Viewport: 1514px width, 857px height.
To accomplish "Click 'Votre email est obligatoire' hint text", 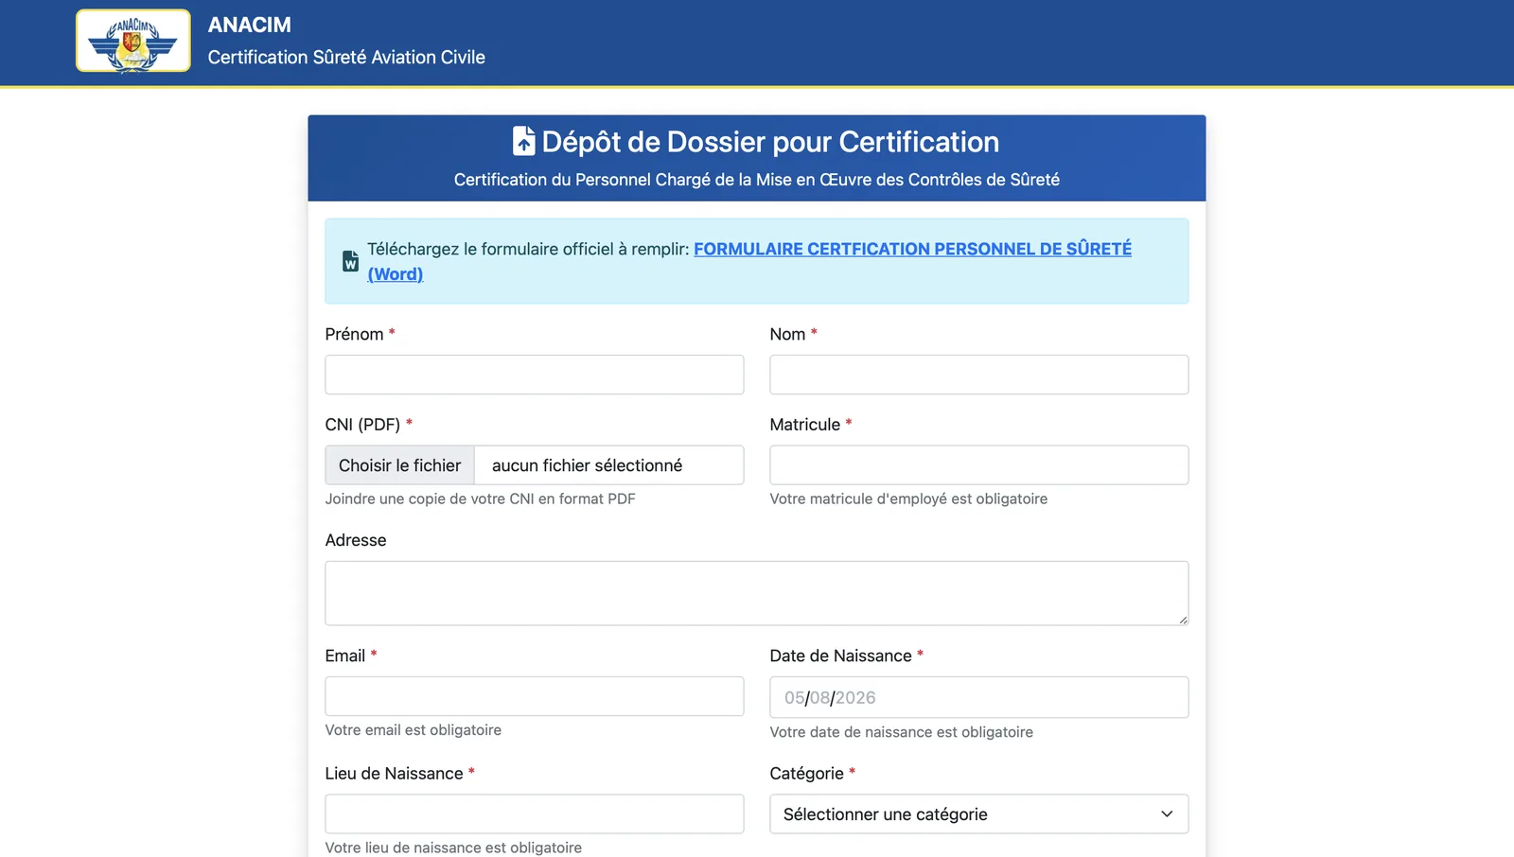I will pyautogui.click(x=414, y=730).
